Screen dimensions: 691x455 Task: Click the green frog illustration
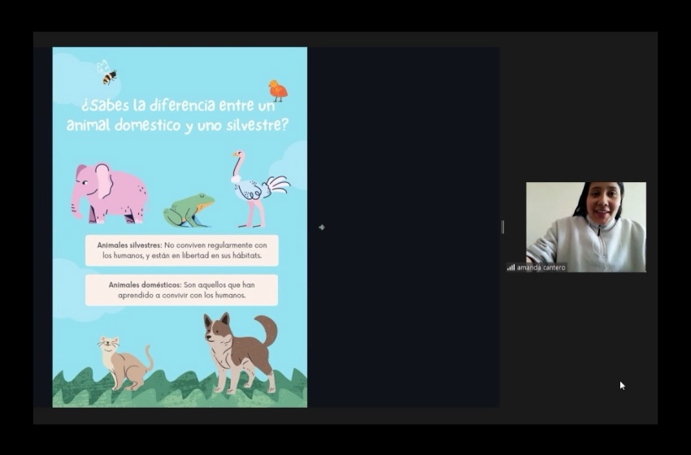[189, 210]
